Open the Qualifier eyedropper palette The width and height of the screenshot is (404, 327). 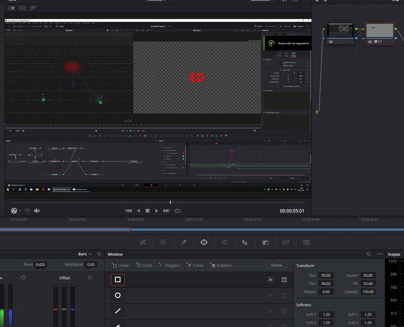pyautogui.click(x=184, y=242)
